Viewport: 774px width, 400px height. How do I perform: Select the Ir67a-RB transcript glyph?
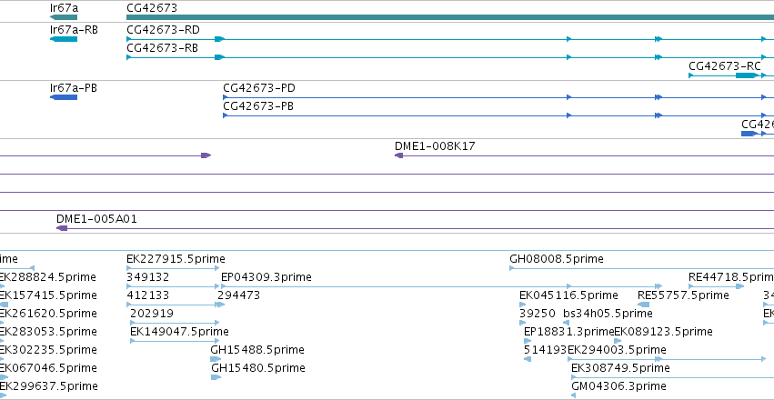click(x=64, y=39)
